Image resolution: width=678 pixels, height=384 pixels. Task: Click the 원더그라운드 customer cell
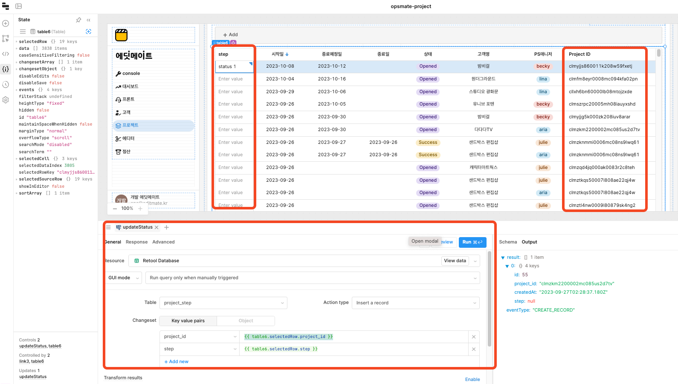pos(483,79)
